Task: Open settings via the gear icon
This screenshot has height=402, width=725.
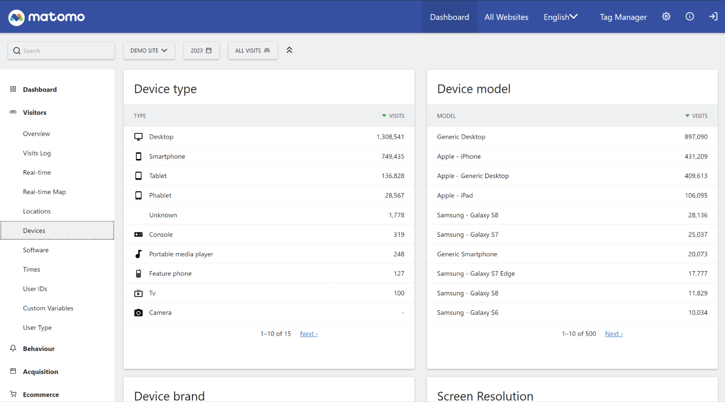Action: (x=666, y=16)
